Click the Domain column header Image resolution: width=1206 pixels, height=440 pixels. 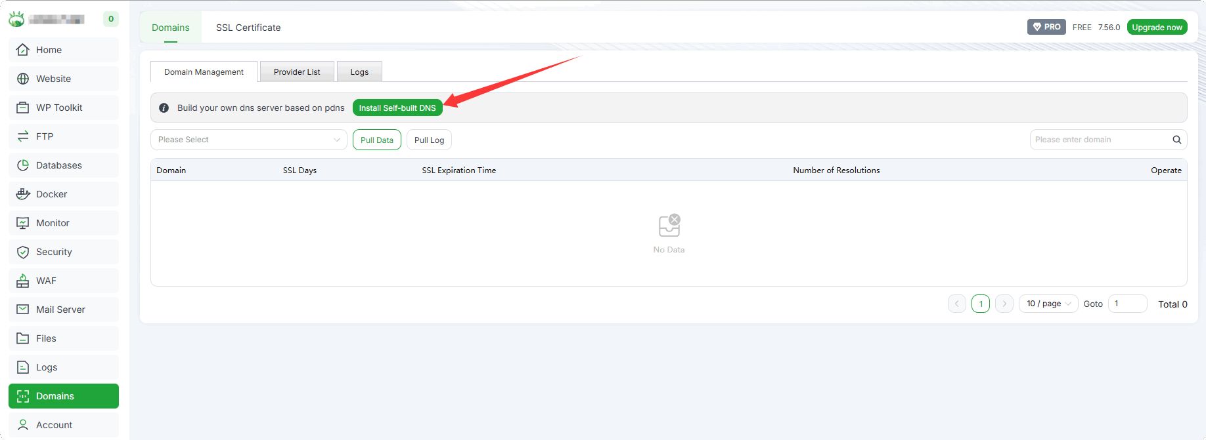pos(171,170)
